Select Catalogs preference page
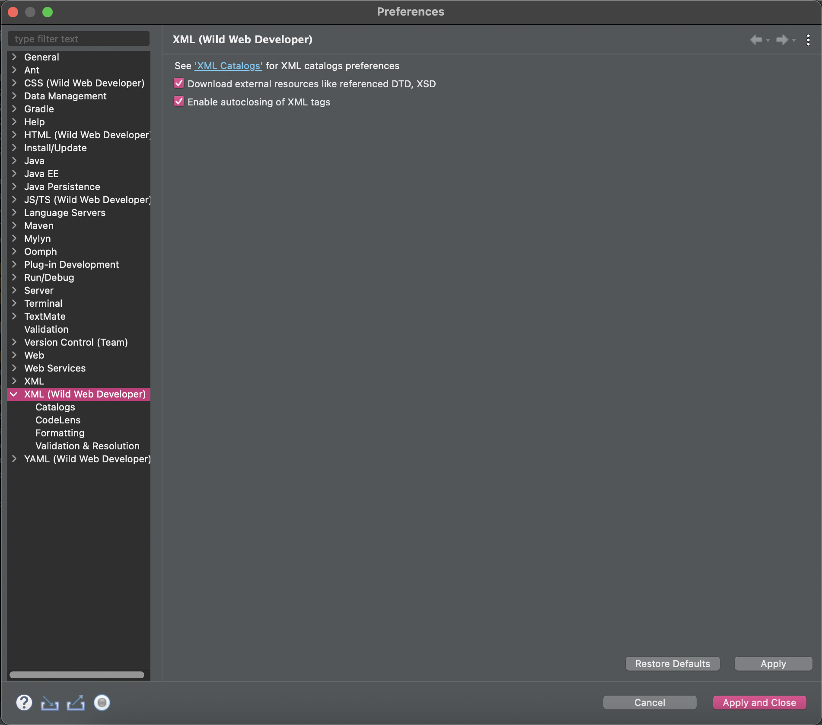 pyautogui.click(x=55, y=407)
